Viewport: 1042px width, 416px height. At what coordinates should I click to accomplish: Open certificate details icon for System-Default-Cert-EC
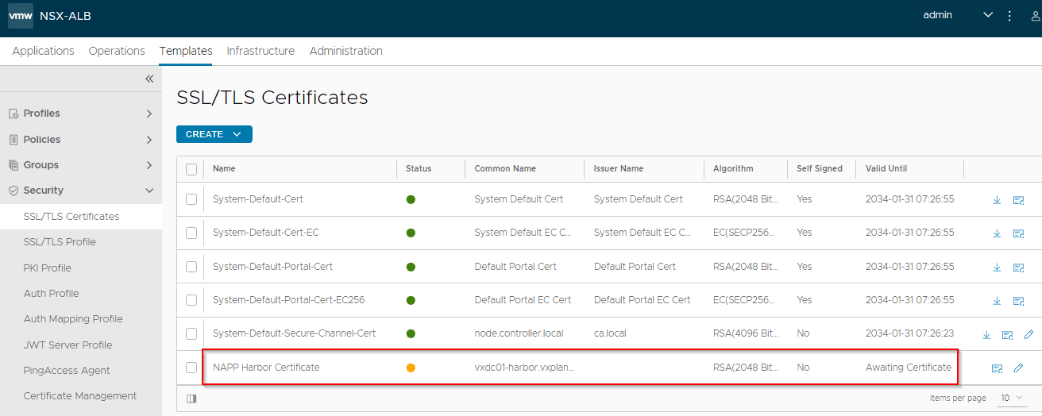point(1018,233)
